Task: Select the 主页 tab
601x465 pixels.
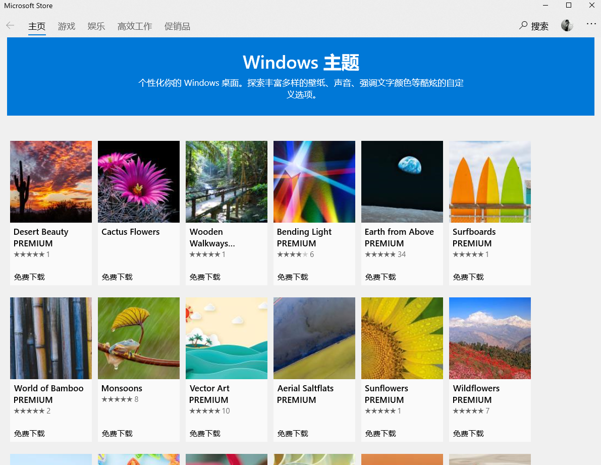Action: click(x=37, y=26)
